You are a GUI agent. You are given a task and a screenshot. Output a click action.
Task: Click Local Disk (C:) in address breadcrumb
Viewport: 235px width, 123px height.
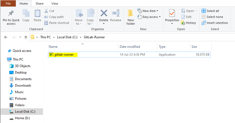coord(67,37)
